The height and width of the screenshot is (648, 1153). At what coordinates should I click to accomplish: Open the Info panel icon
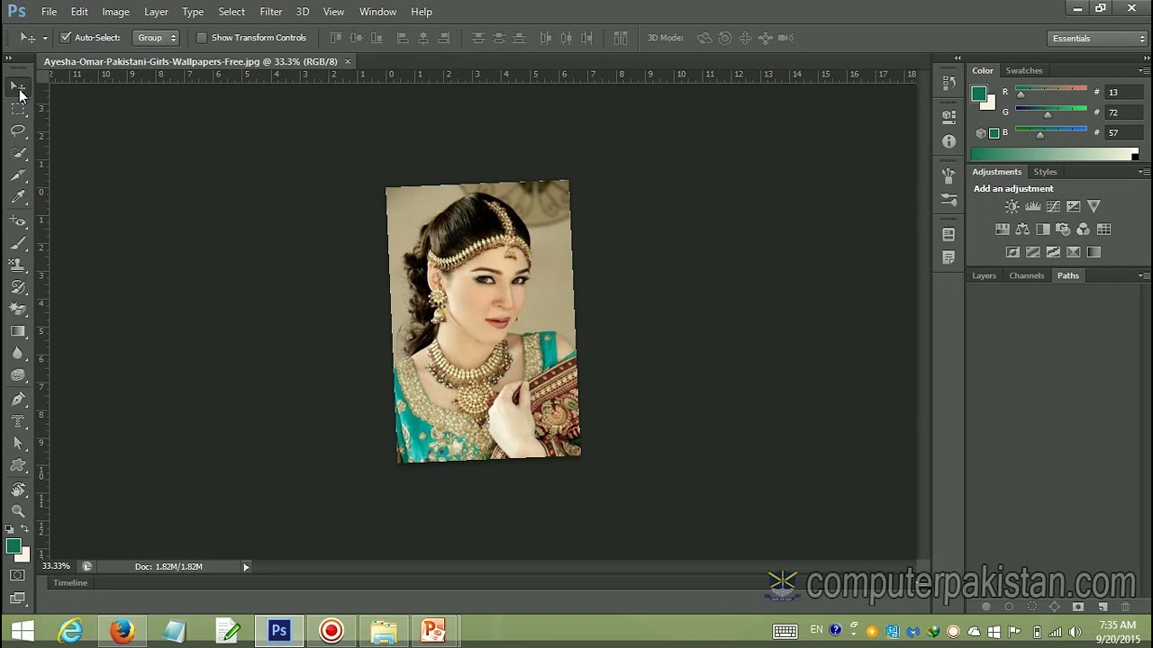(x=949, y=141)
